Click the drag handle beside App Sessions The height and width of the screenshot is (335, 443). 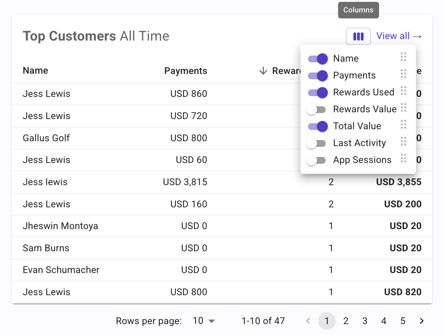pyautogui.click(x=404, y=158)
